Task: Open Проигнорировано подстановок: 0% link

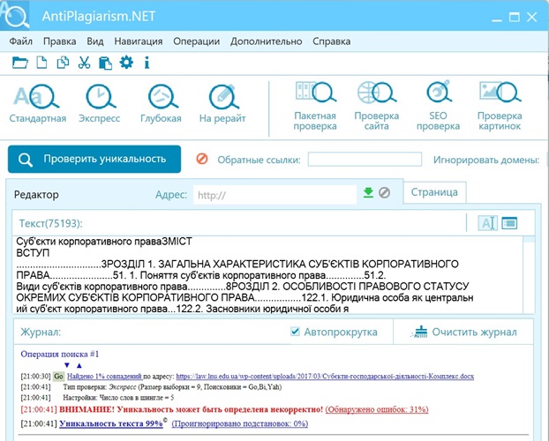Action: 240,423
